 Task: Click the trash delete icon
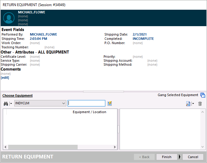coord(200,104)
